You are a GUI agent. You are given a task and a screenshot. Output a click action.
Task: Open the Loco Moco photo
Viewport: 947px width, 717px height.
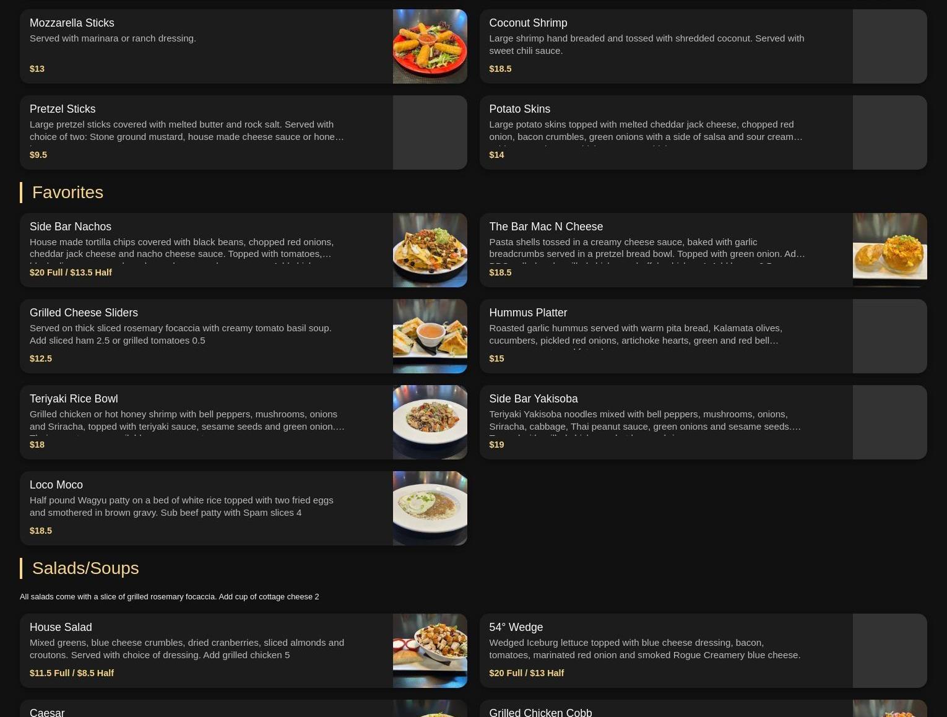430,508
